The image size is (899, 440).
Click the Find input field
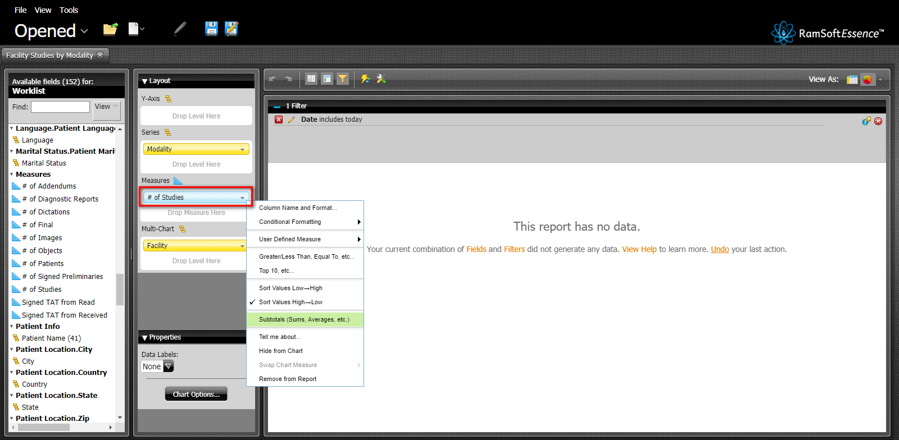(60, 107)
